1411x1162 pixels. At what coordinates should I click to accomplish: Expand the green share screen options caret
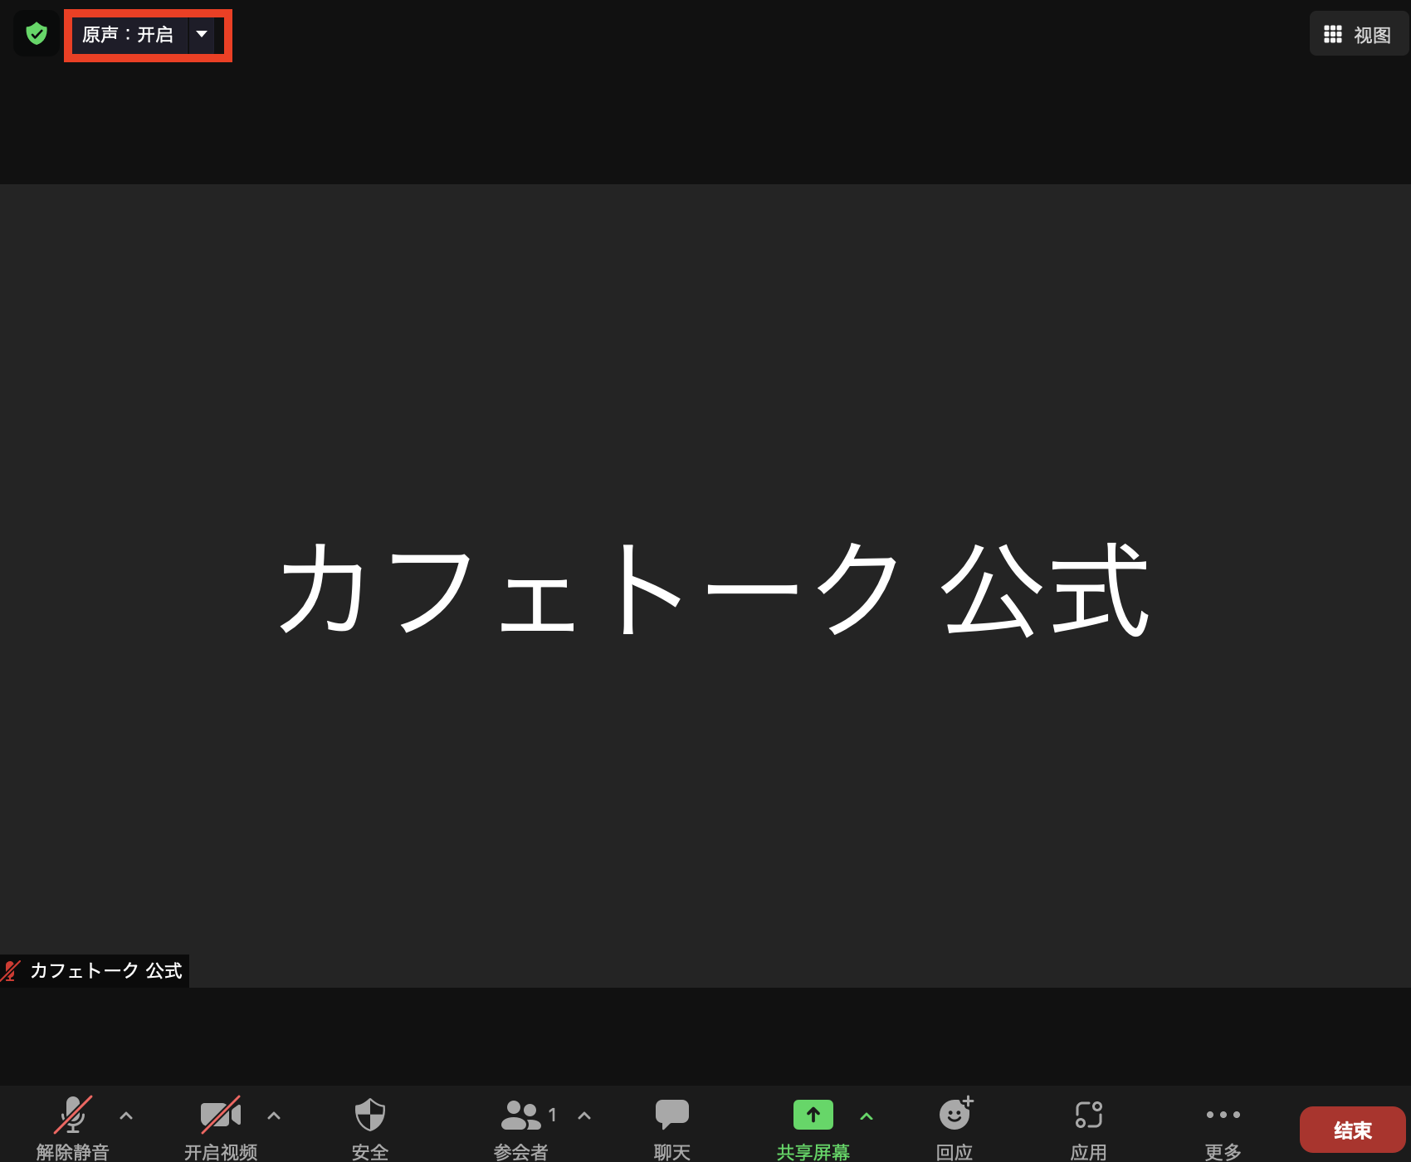[867, 1116]
